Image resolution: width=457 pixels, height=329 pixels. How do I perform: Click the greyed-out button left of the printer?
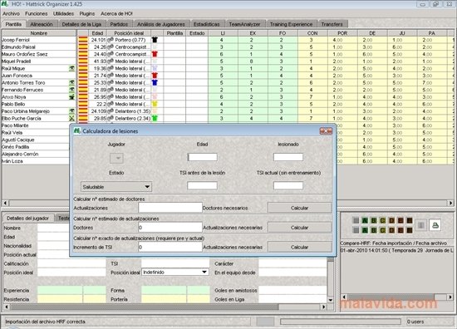click(421, 225)
